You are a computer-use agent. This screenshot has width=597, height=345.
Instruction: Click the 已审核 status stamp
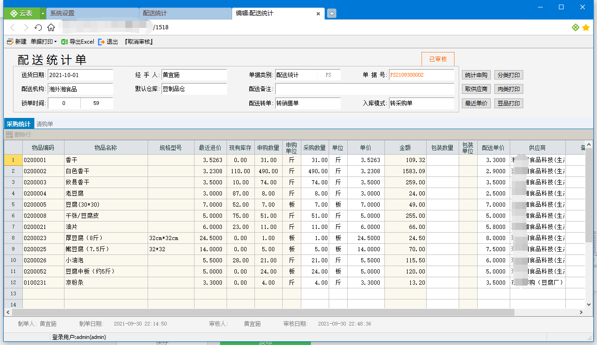[x=438, y=59]
